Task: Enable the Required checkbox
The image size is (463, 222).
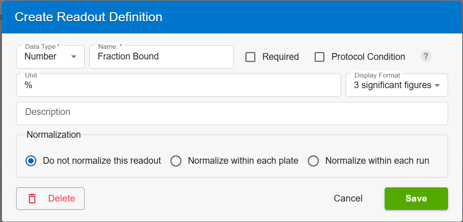Action: click(250, 57)
